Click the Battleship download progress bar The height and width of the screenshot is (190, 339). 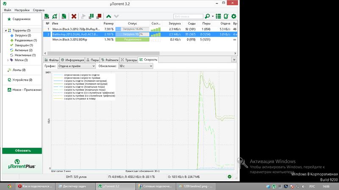pyautogui.click(x=132, y=34)
